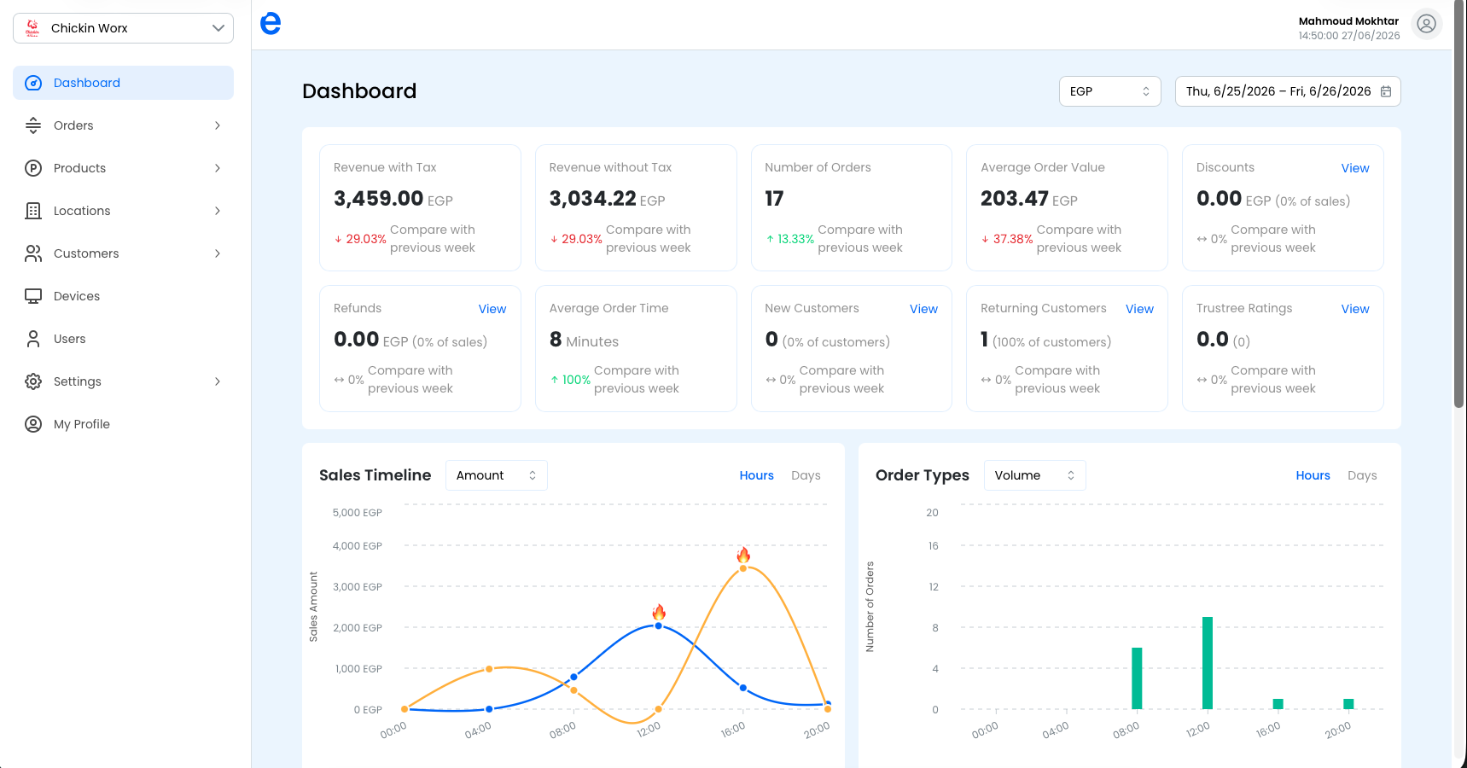Expand the Customers submenu chevron
The height and width of the screenshot is (768, 1467).
(x=218, y=253)
